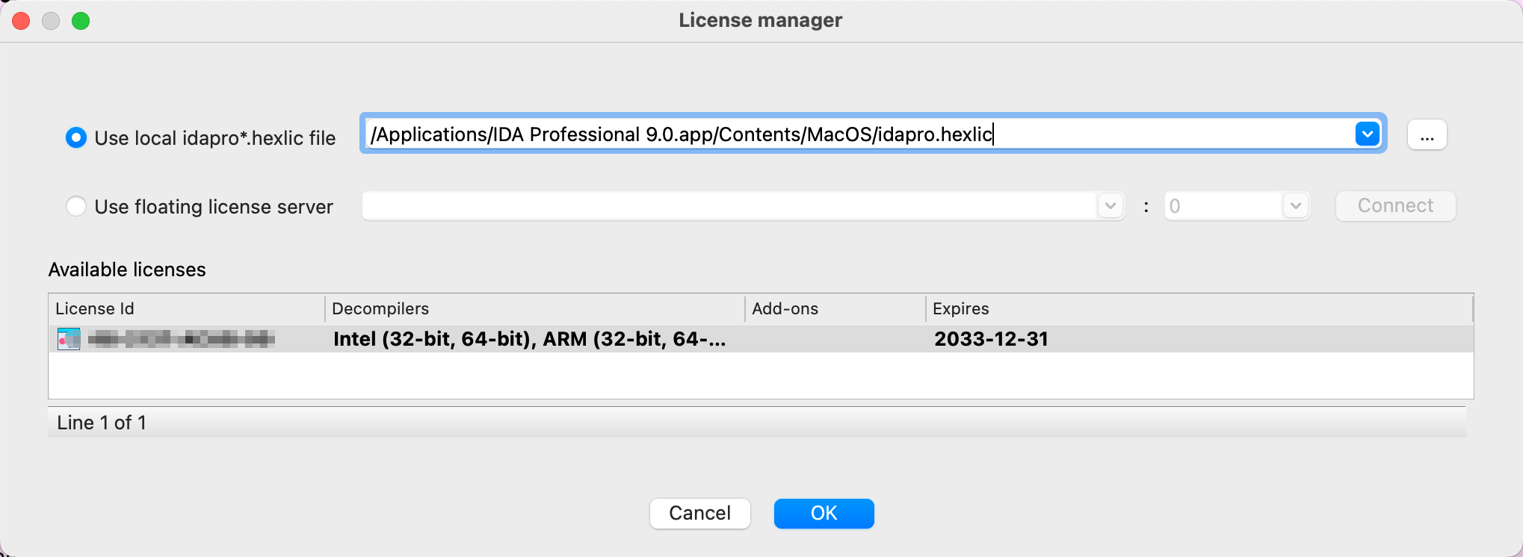The image size is (1523, 557).
Task: Click the disabled Connect button
Action: (1395, 206)
